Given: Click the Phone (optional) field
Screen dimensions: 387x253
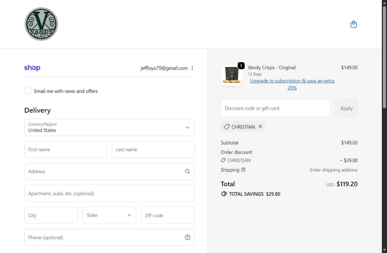Looking at the screenshot, I should [109, 237].
